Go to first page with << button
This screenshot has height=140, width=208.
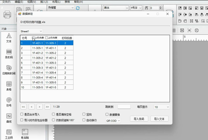(24, 107)
